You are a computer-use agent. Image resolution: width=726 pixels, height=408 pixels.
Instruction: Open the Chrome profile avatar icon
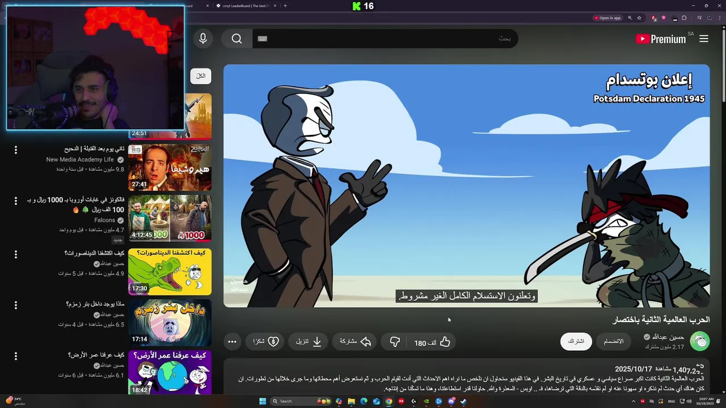(x=709, y=18)
